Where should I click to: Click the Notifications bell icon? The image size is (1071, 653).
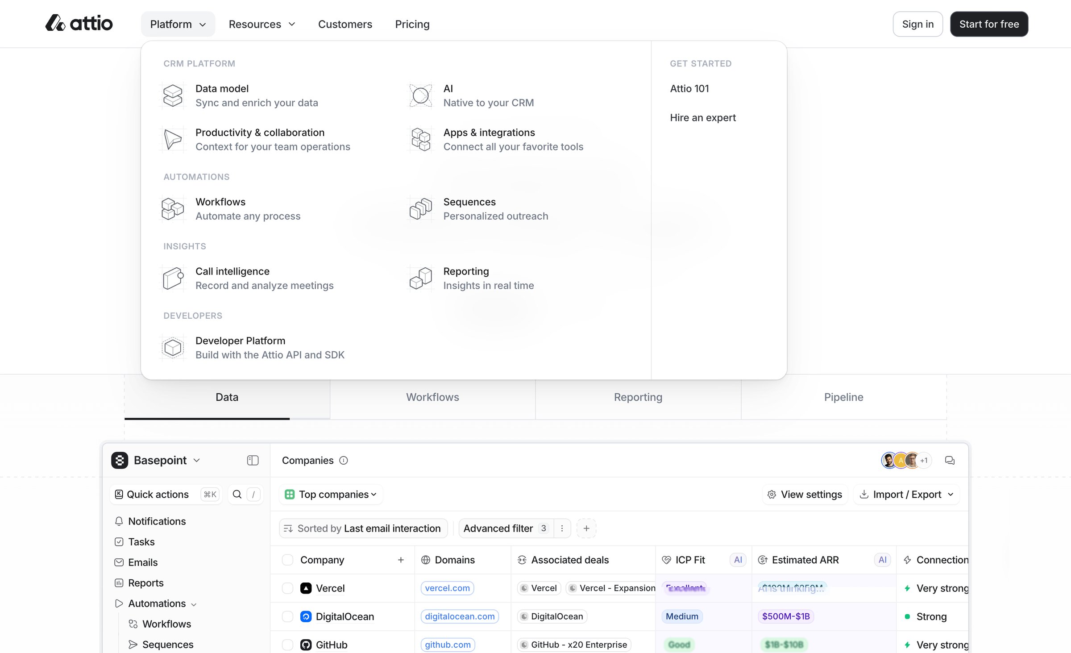119,521
